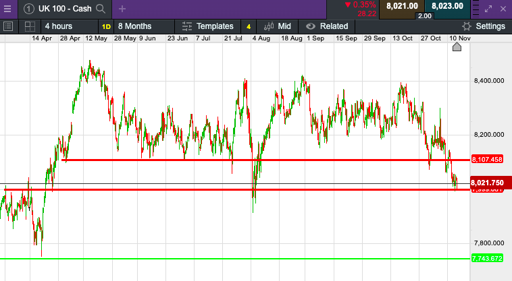
Task: Click the 8,200.000 price axis label
Action: (489, 135)
